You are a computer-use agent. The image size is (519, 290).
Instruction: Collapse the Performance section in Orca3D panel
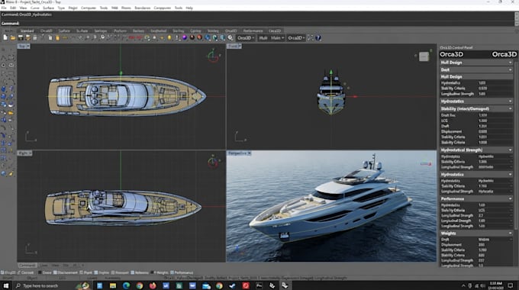(510, 199)
